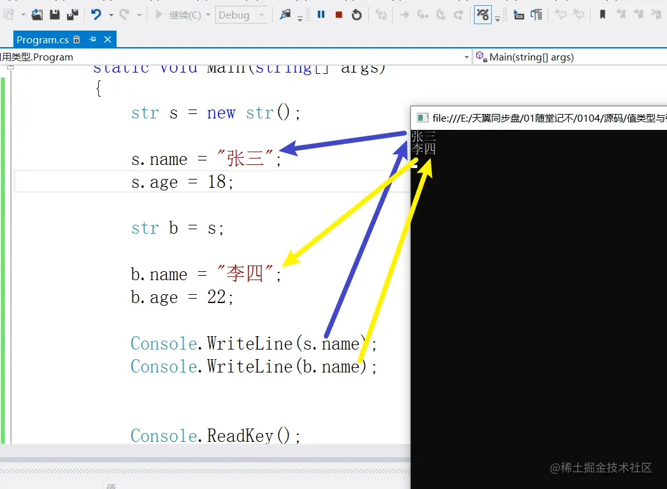Place cursor on 's.age = 18;'
This screenshot has height=489, width=667.
tap(182, 182)
